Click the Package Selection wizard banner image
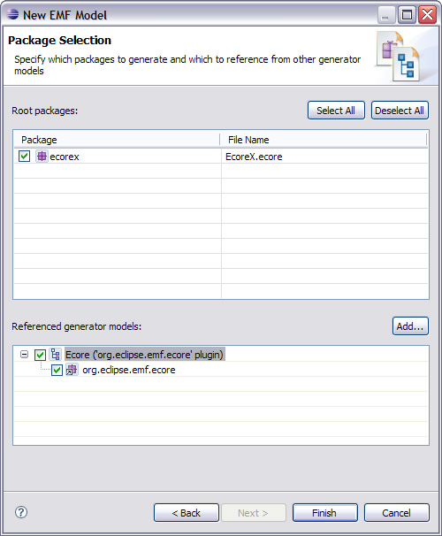Viewport: 442px width, 536px height. tap(398, 57)
